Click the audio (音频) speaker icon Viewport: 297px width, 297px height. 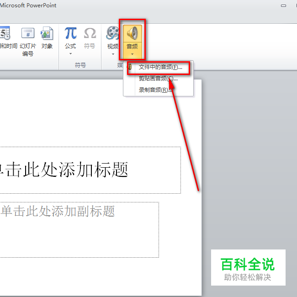click(x=132, y=33)
